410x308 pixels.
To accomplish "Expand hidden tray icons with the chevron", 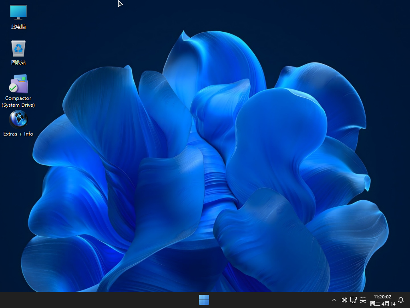I will pos(334,300).
